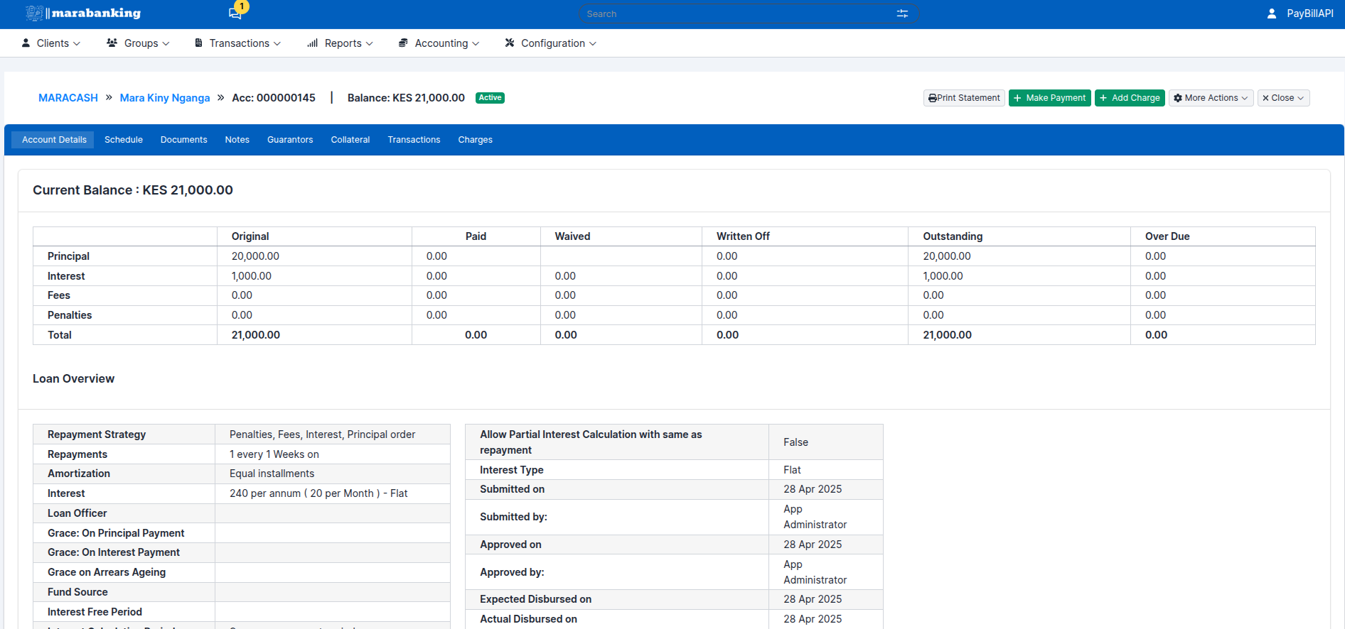Click Penalties, Fees, Interest, Principal order value

(322, 434)
